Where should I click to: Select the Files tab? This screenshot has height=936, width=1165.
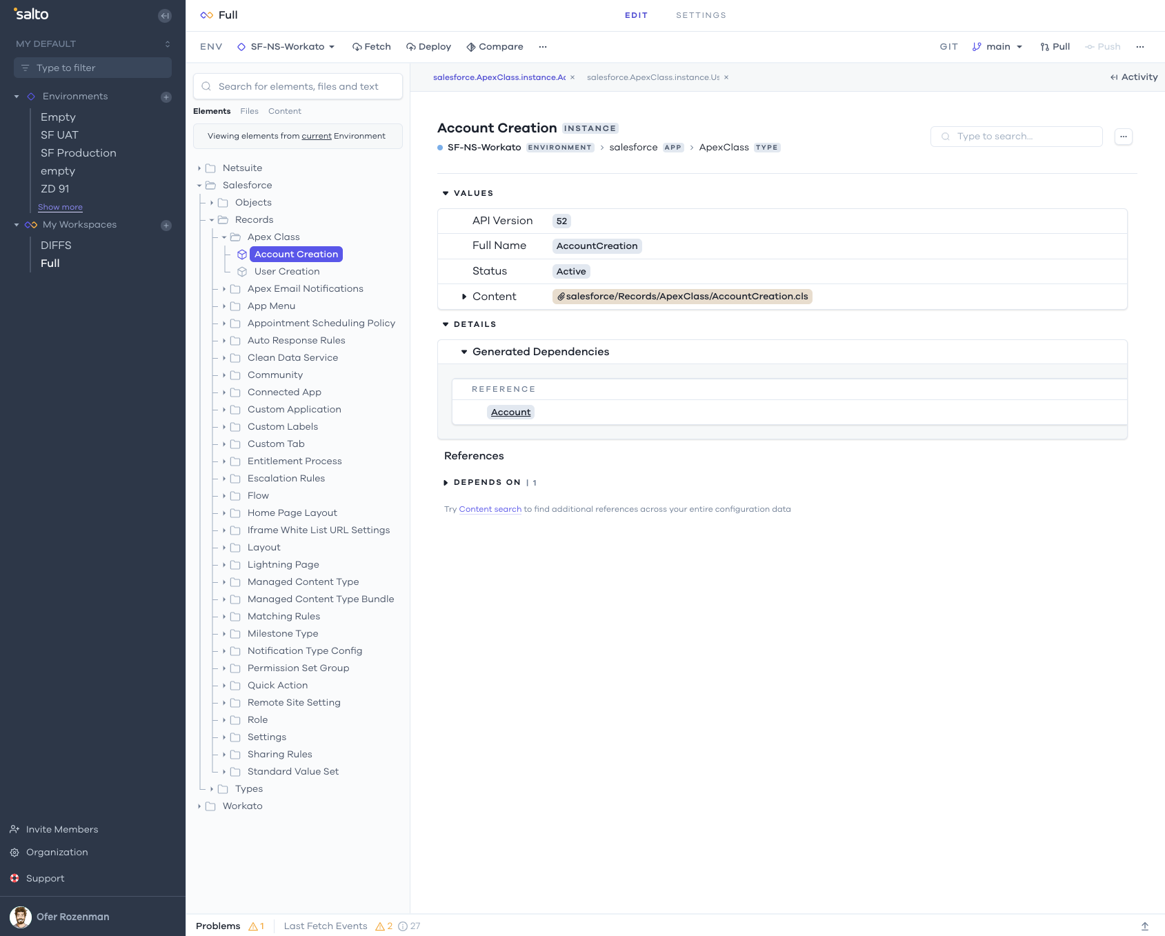pos(249,111)
